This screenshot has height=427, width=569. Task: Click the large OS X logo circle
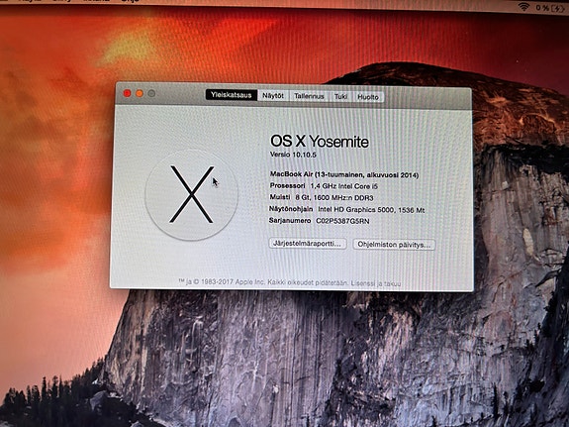click(192, 195)
